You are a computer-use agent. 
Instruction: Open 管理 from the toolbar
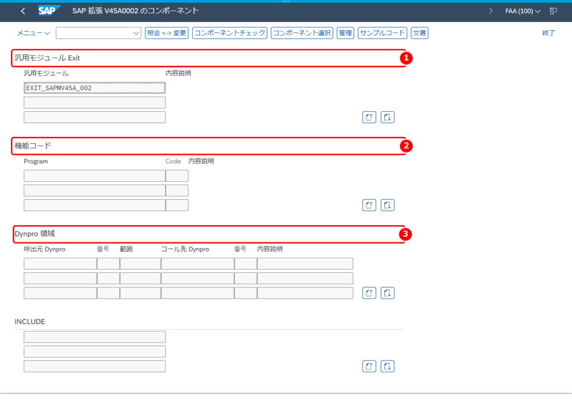(345, 33)
